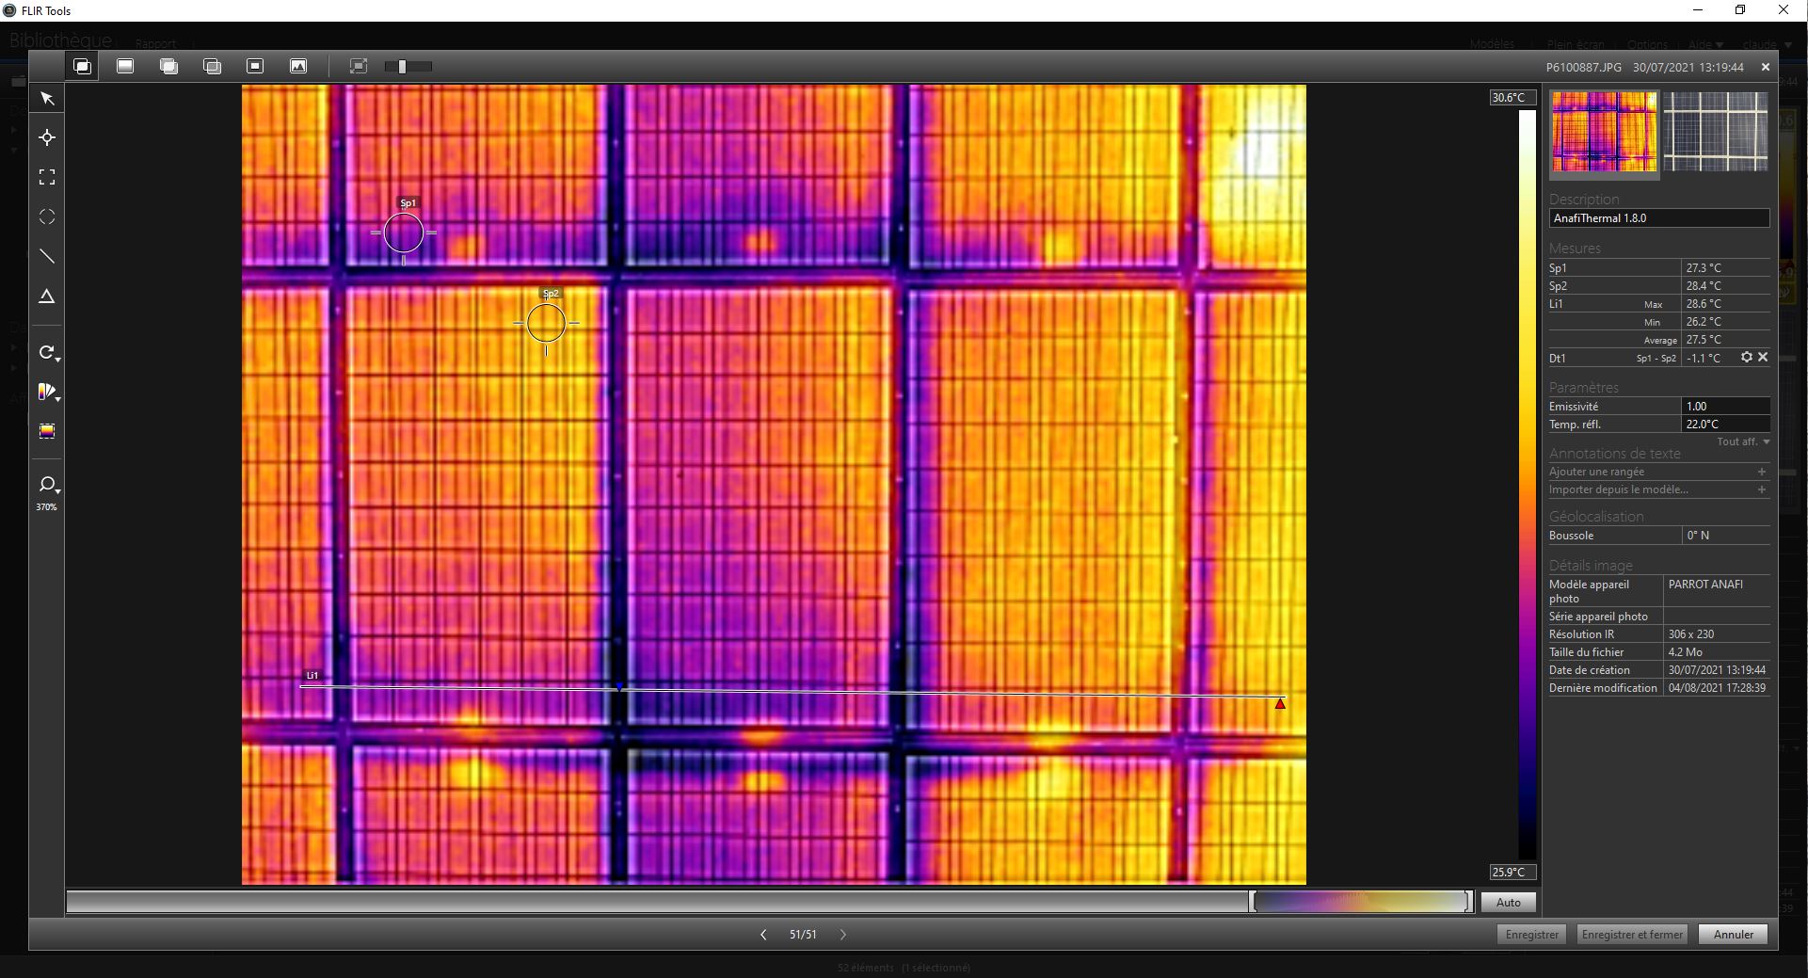
Task: Switch to picture-in-picture image mode
Action: point(255,66)
